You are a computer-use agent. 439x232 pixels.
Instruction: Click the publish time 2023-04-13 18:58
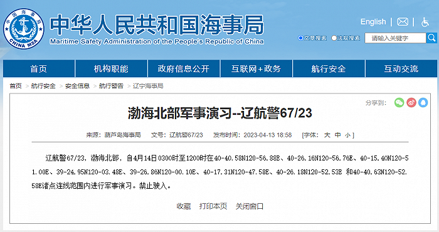coord(268,135)
